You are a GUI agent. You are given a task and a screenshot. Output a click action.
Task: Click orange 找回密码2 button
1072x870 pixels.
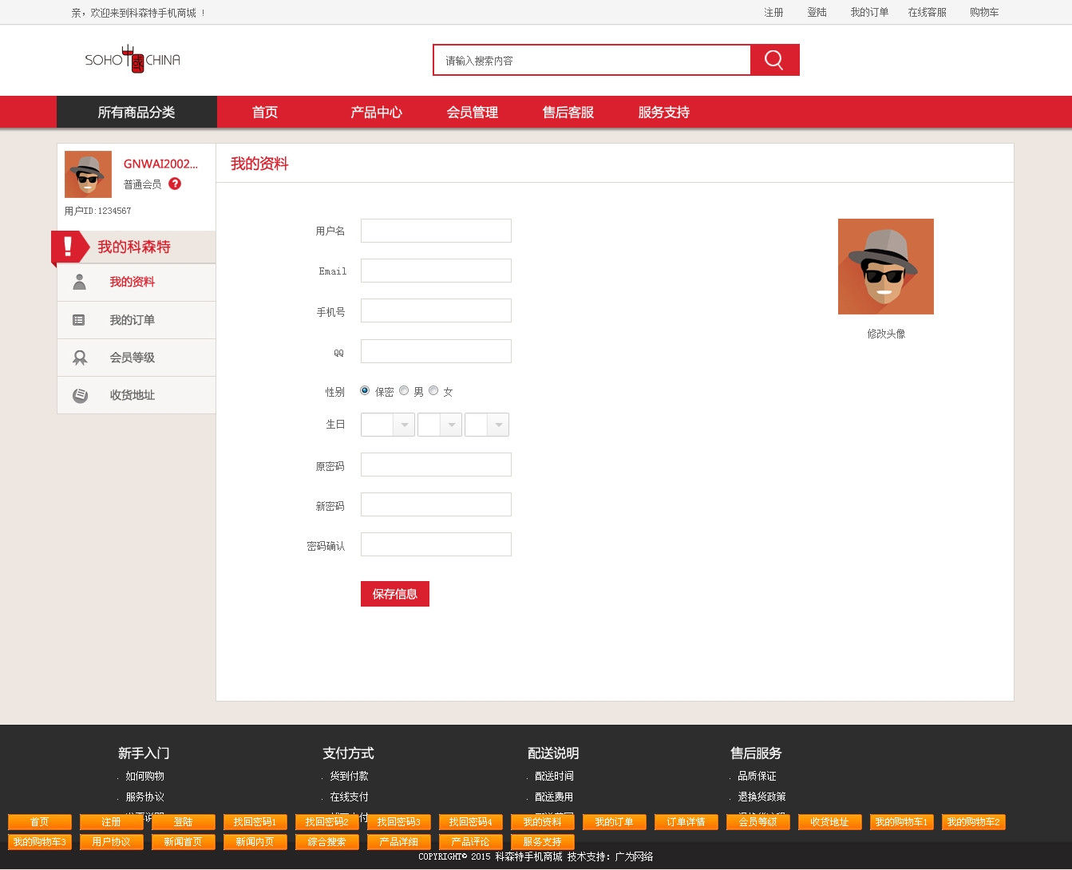(327, 822)
